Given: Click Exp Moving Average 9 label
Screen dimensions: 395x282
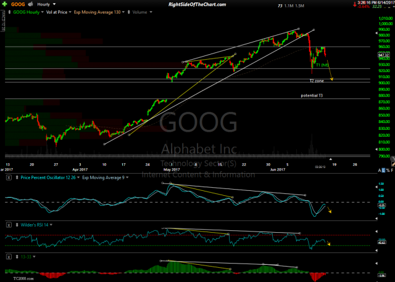Looking at the screenshot, I should 103,177.
